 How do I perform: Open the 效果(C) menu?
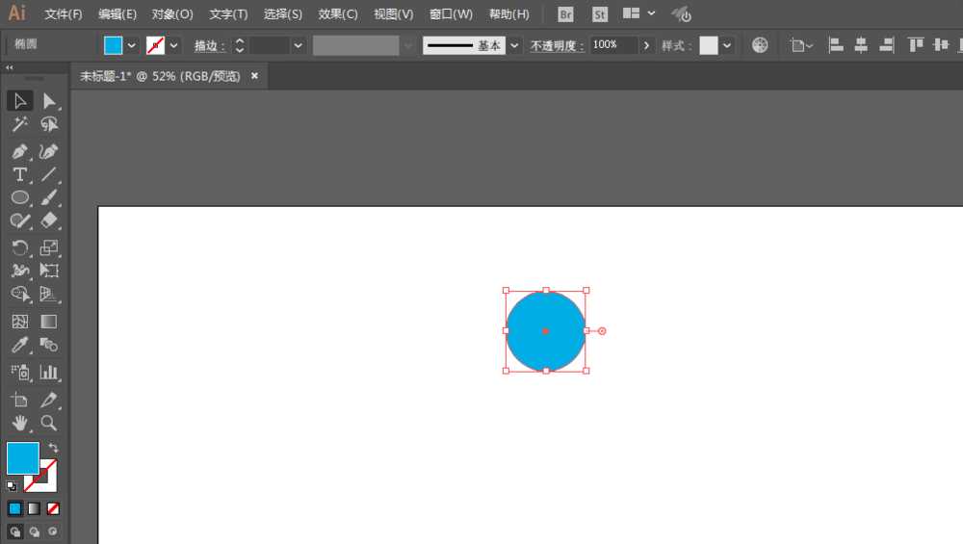[338, 14]
